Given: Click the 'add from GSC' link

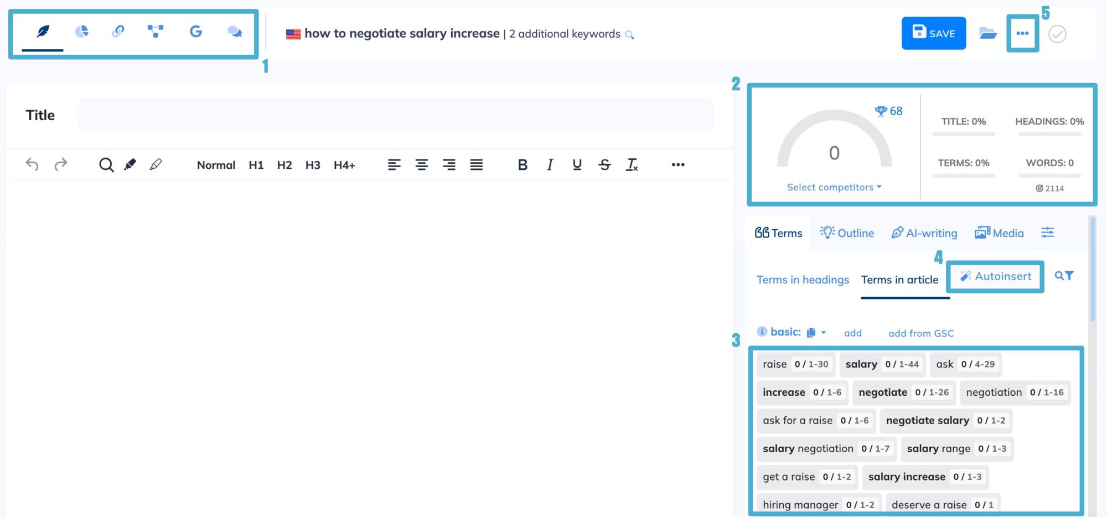Looking at the screenshot, I should coord(921,333).
